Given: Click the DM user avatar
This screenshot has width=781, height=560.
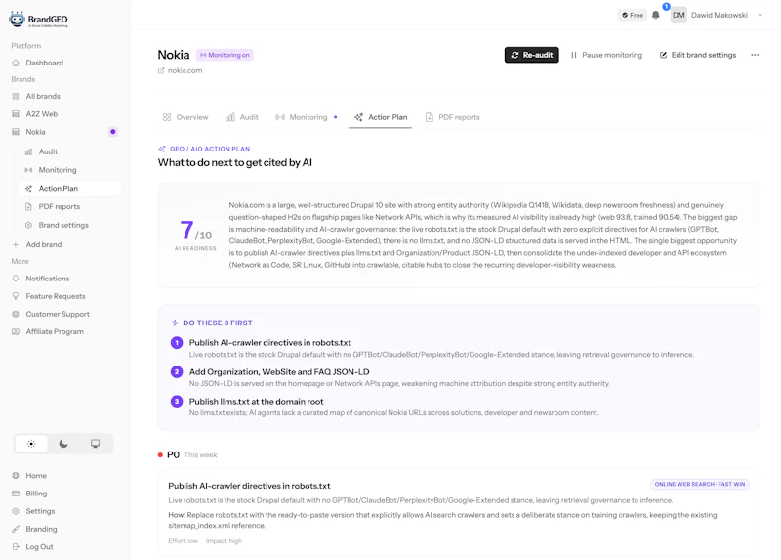Looking at the screenshot, I should 678,15.
